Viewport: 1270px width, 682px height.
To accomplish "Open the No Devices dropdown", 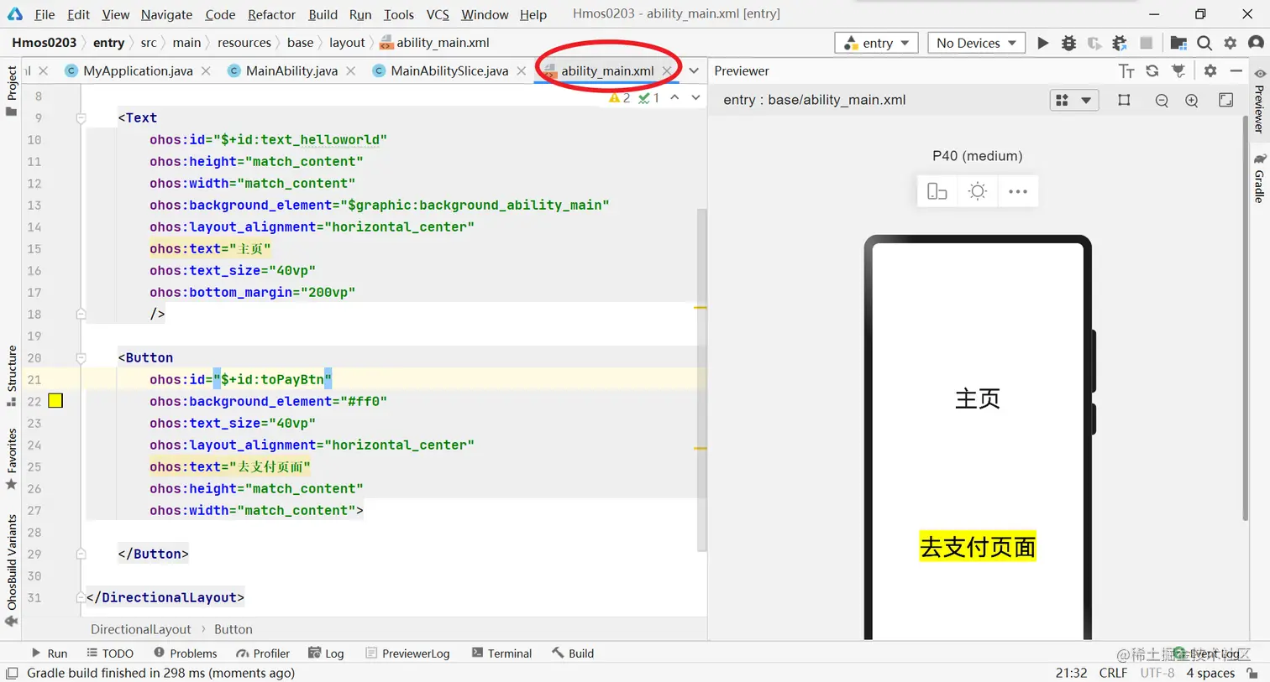I will coord(977,43).
